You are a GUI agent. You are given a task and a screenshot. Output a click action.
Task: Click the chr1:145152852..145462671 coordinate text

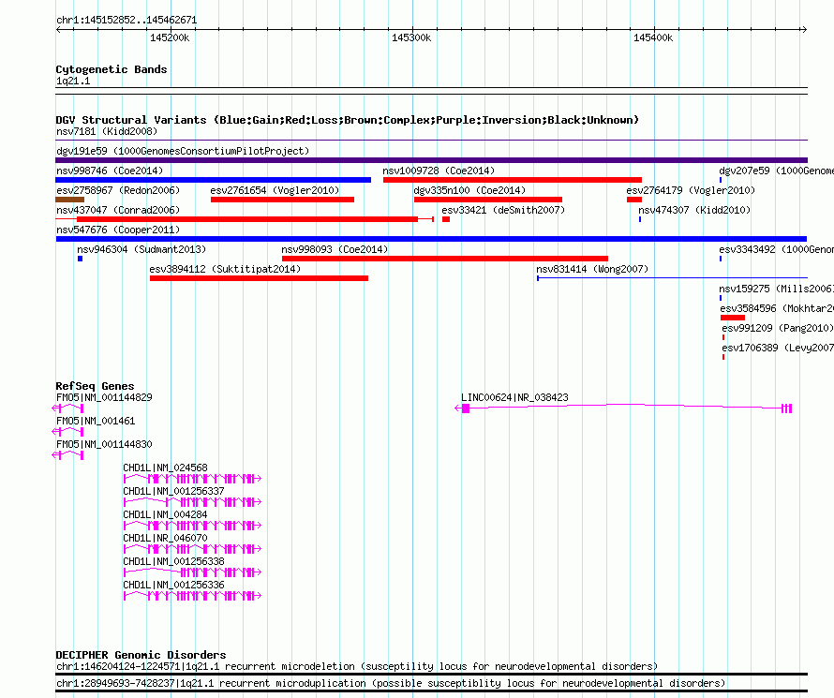(127, 20)
